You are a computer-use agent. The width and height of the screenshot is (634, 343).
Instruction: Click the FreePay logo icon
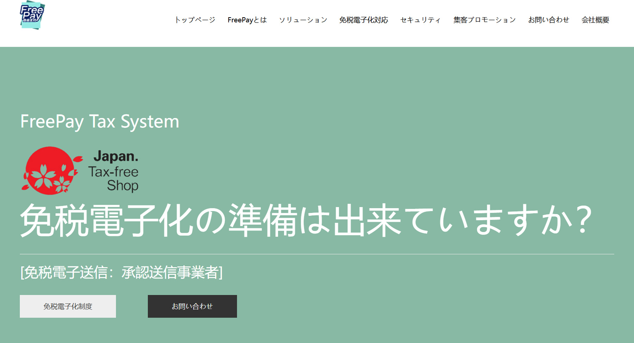(x=32, y=15)
